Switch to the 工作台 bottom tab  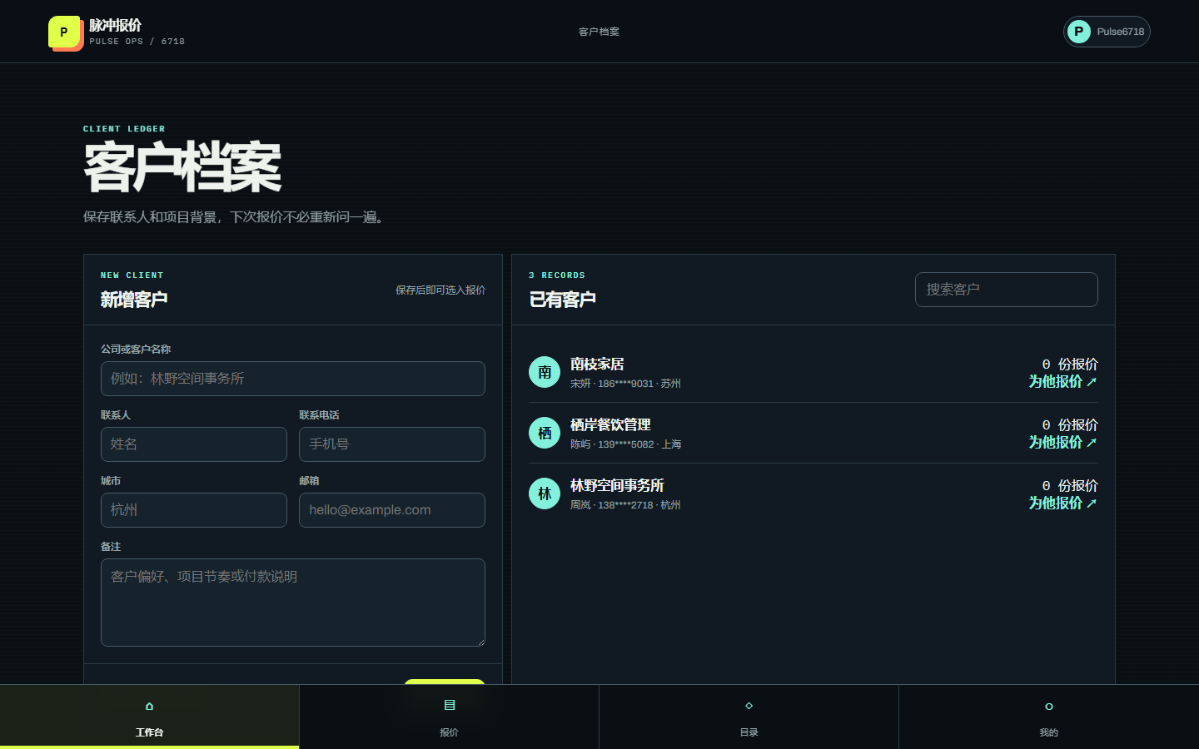click(150, 717)
